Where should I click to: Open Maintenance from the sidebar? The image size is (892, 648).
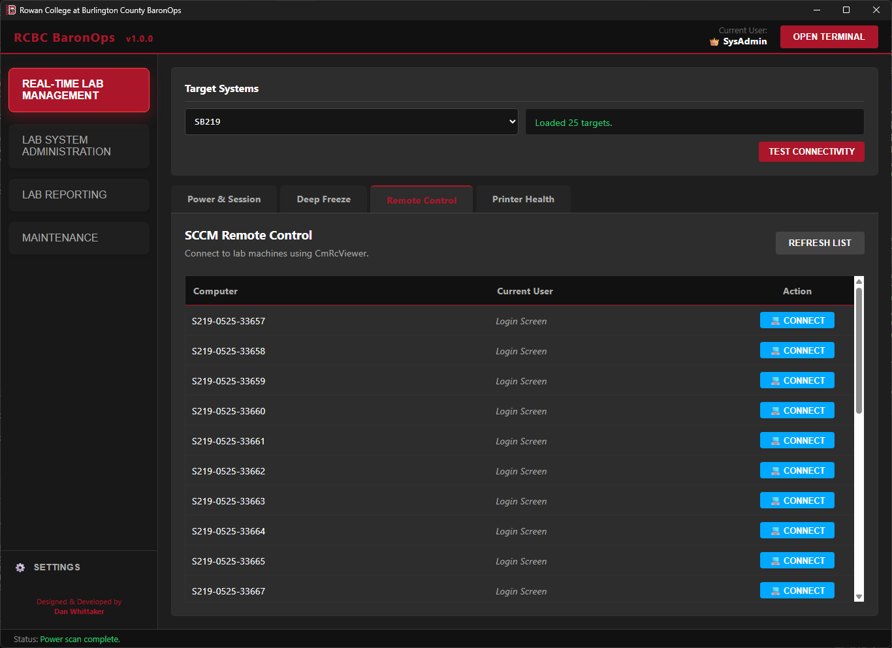click(x=78, y=238)
